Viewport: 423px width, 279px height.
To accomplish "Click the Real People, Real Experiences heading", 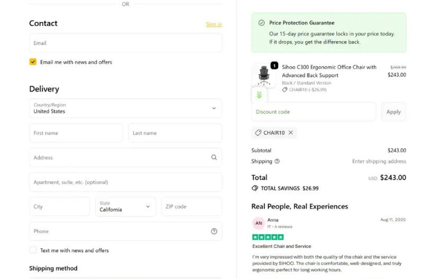I will pos(300,206).
